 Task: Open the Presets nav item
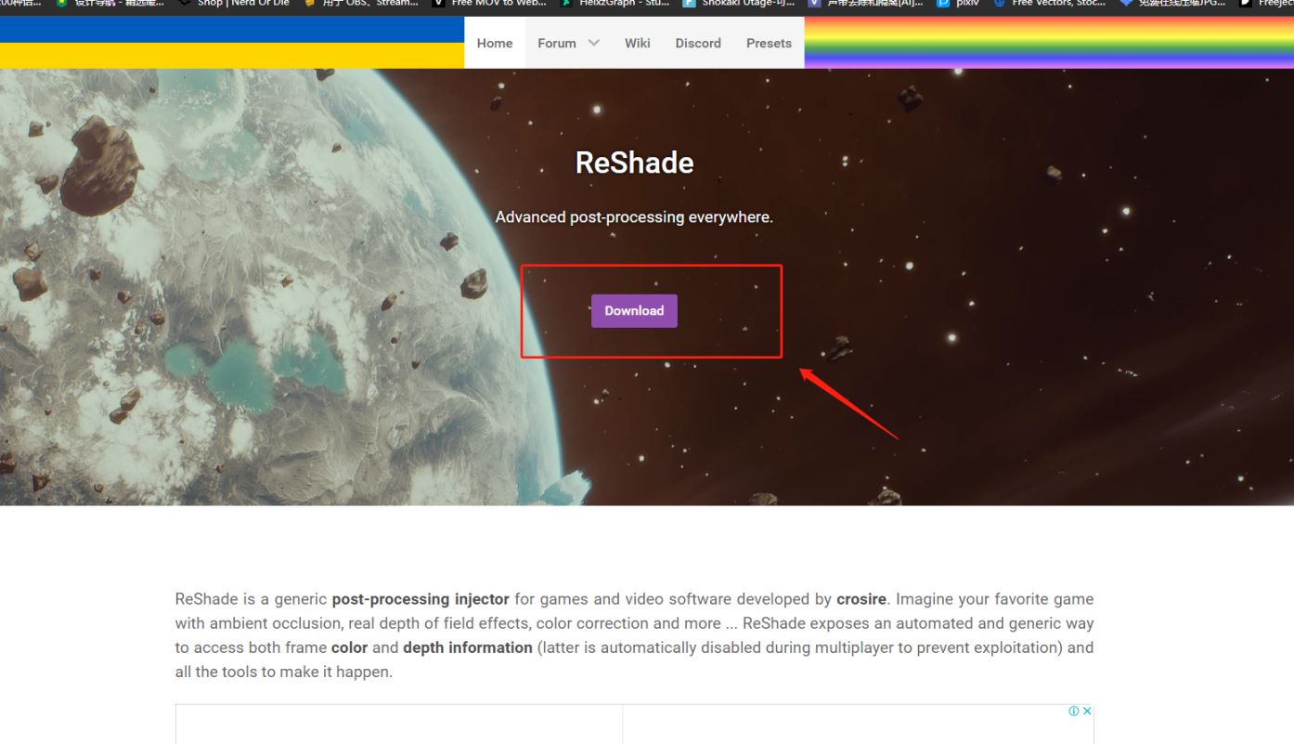pyautogui.click(x=769, y=43)
